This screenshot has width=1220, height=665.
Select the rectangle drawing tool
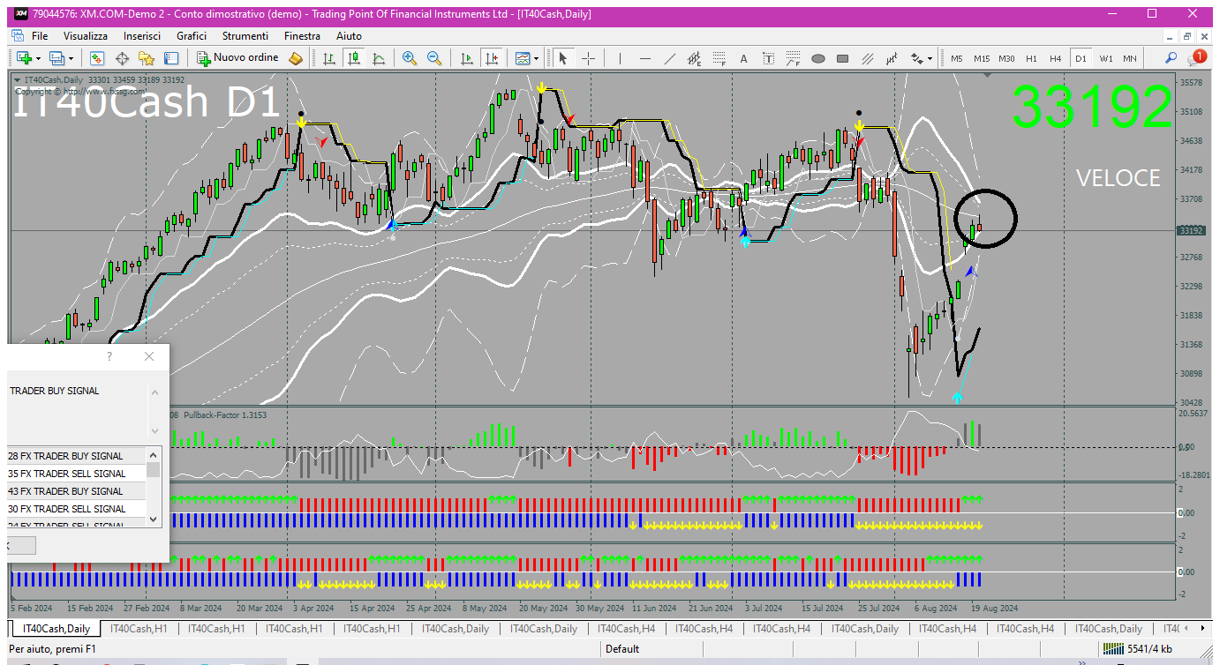click(x=842, y=58)
